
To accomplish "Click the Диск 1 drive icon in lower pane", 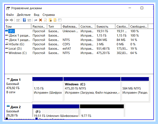I will (8, 79).
